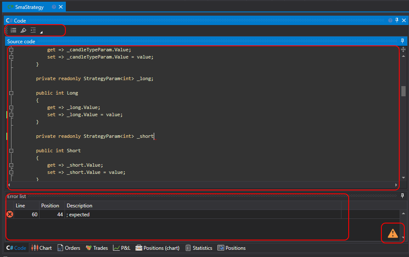Screen dimensions: 409x257
Task: Collapse the 'public int Short' property fold
Action: [11, 151]
